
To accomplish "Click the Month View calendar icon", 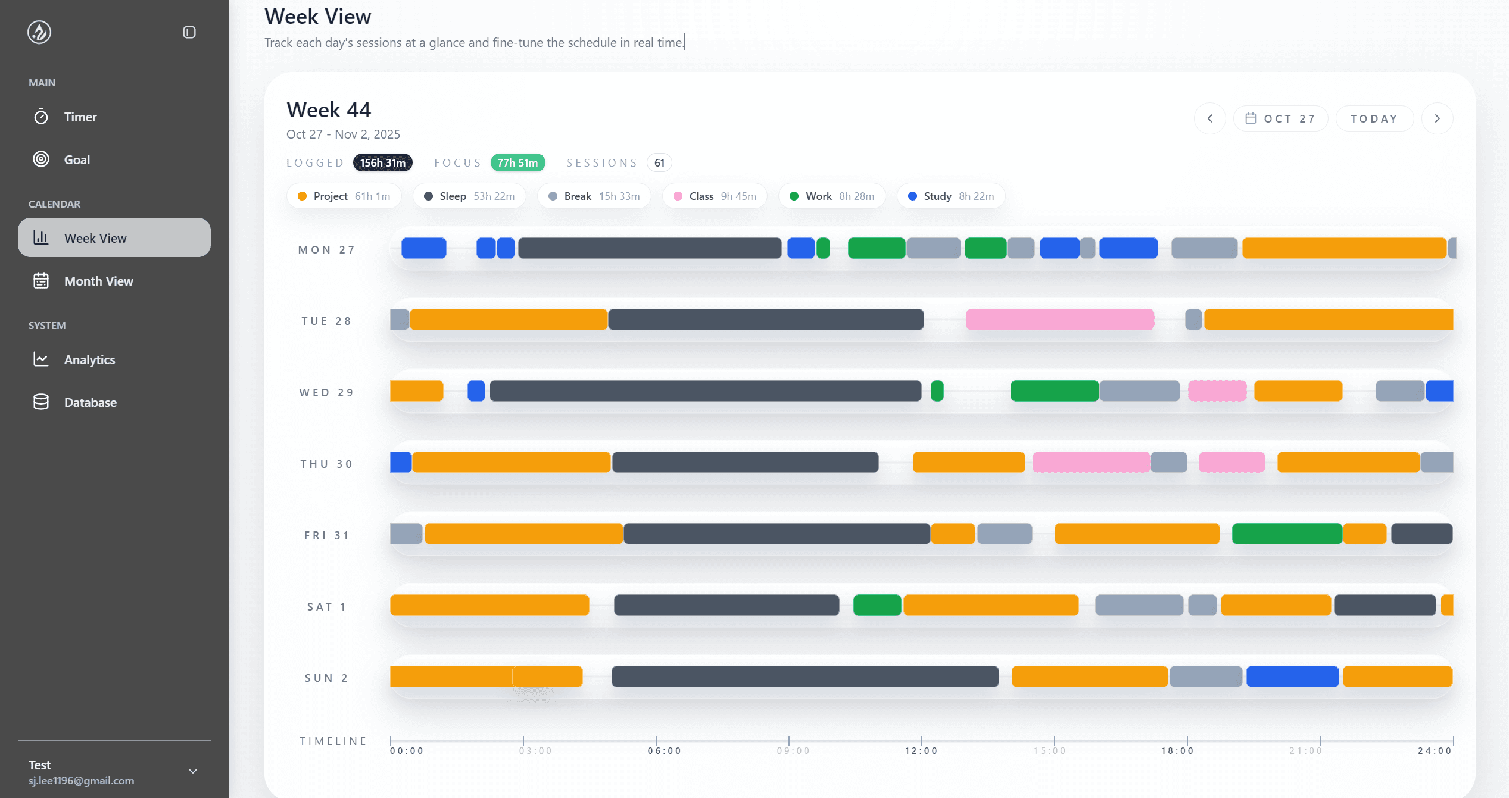I will tap(41, 280).
